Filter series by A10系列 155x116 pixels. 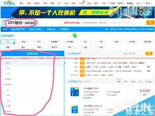tap(126, 67)
